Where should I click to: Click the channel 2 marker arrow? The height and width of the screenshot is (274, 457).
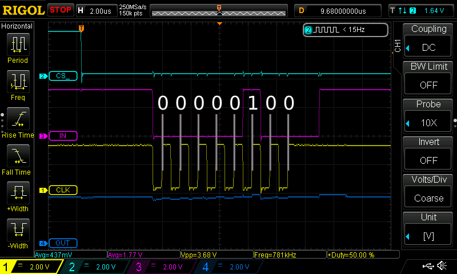click(x=43, y=76)
